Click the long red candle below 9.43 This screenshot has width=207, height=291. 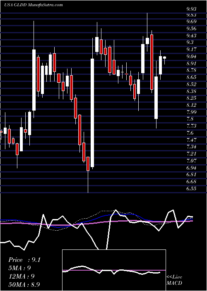point(152,62)
